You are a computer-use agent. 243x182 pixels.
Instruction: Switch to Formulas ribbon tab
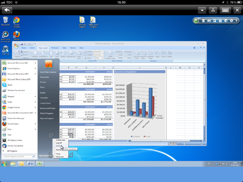click(55, 48)
